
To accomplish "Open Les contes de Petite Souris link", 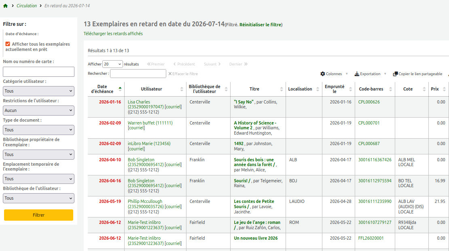I will coord(254,204).
